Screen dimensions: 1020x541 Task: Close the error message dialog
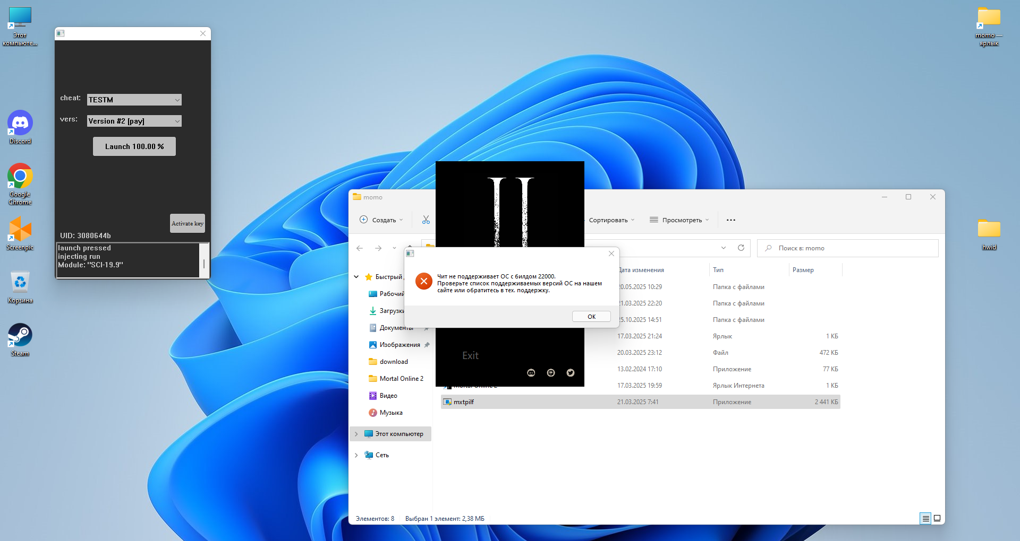pyautogui.click(x=611, y=254)
